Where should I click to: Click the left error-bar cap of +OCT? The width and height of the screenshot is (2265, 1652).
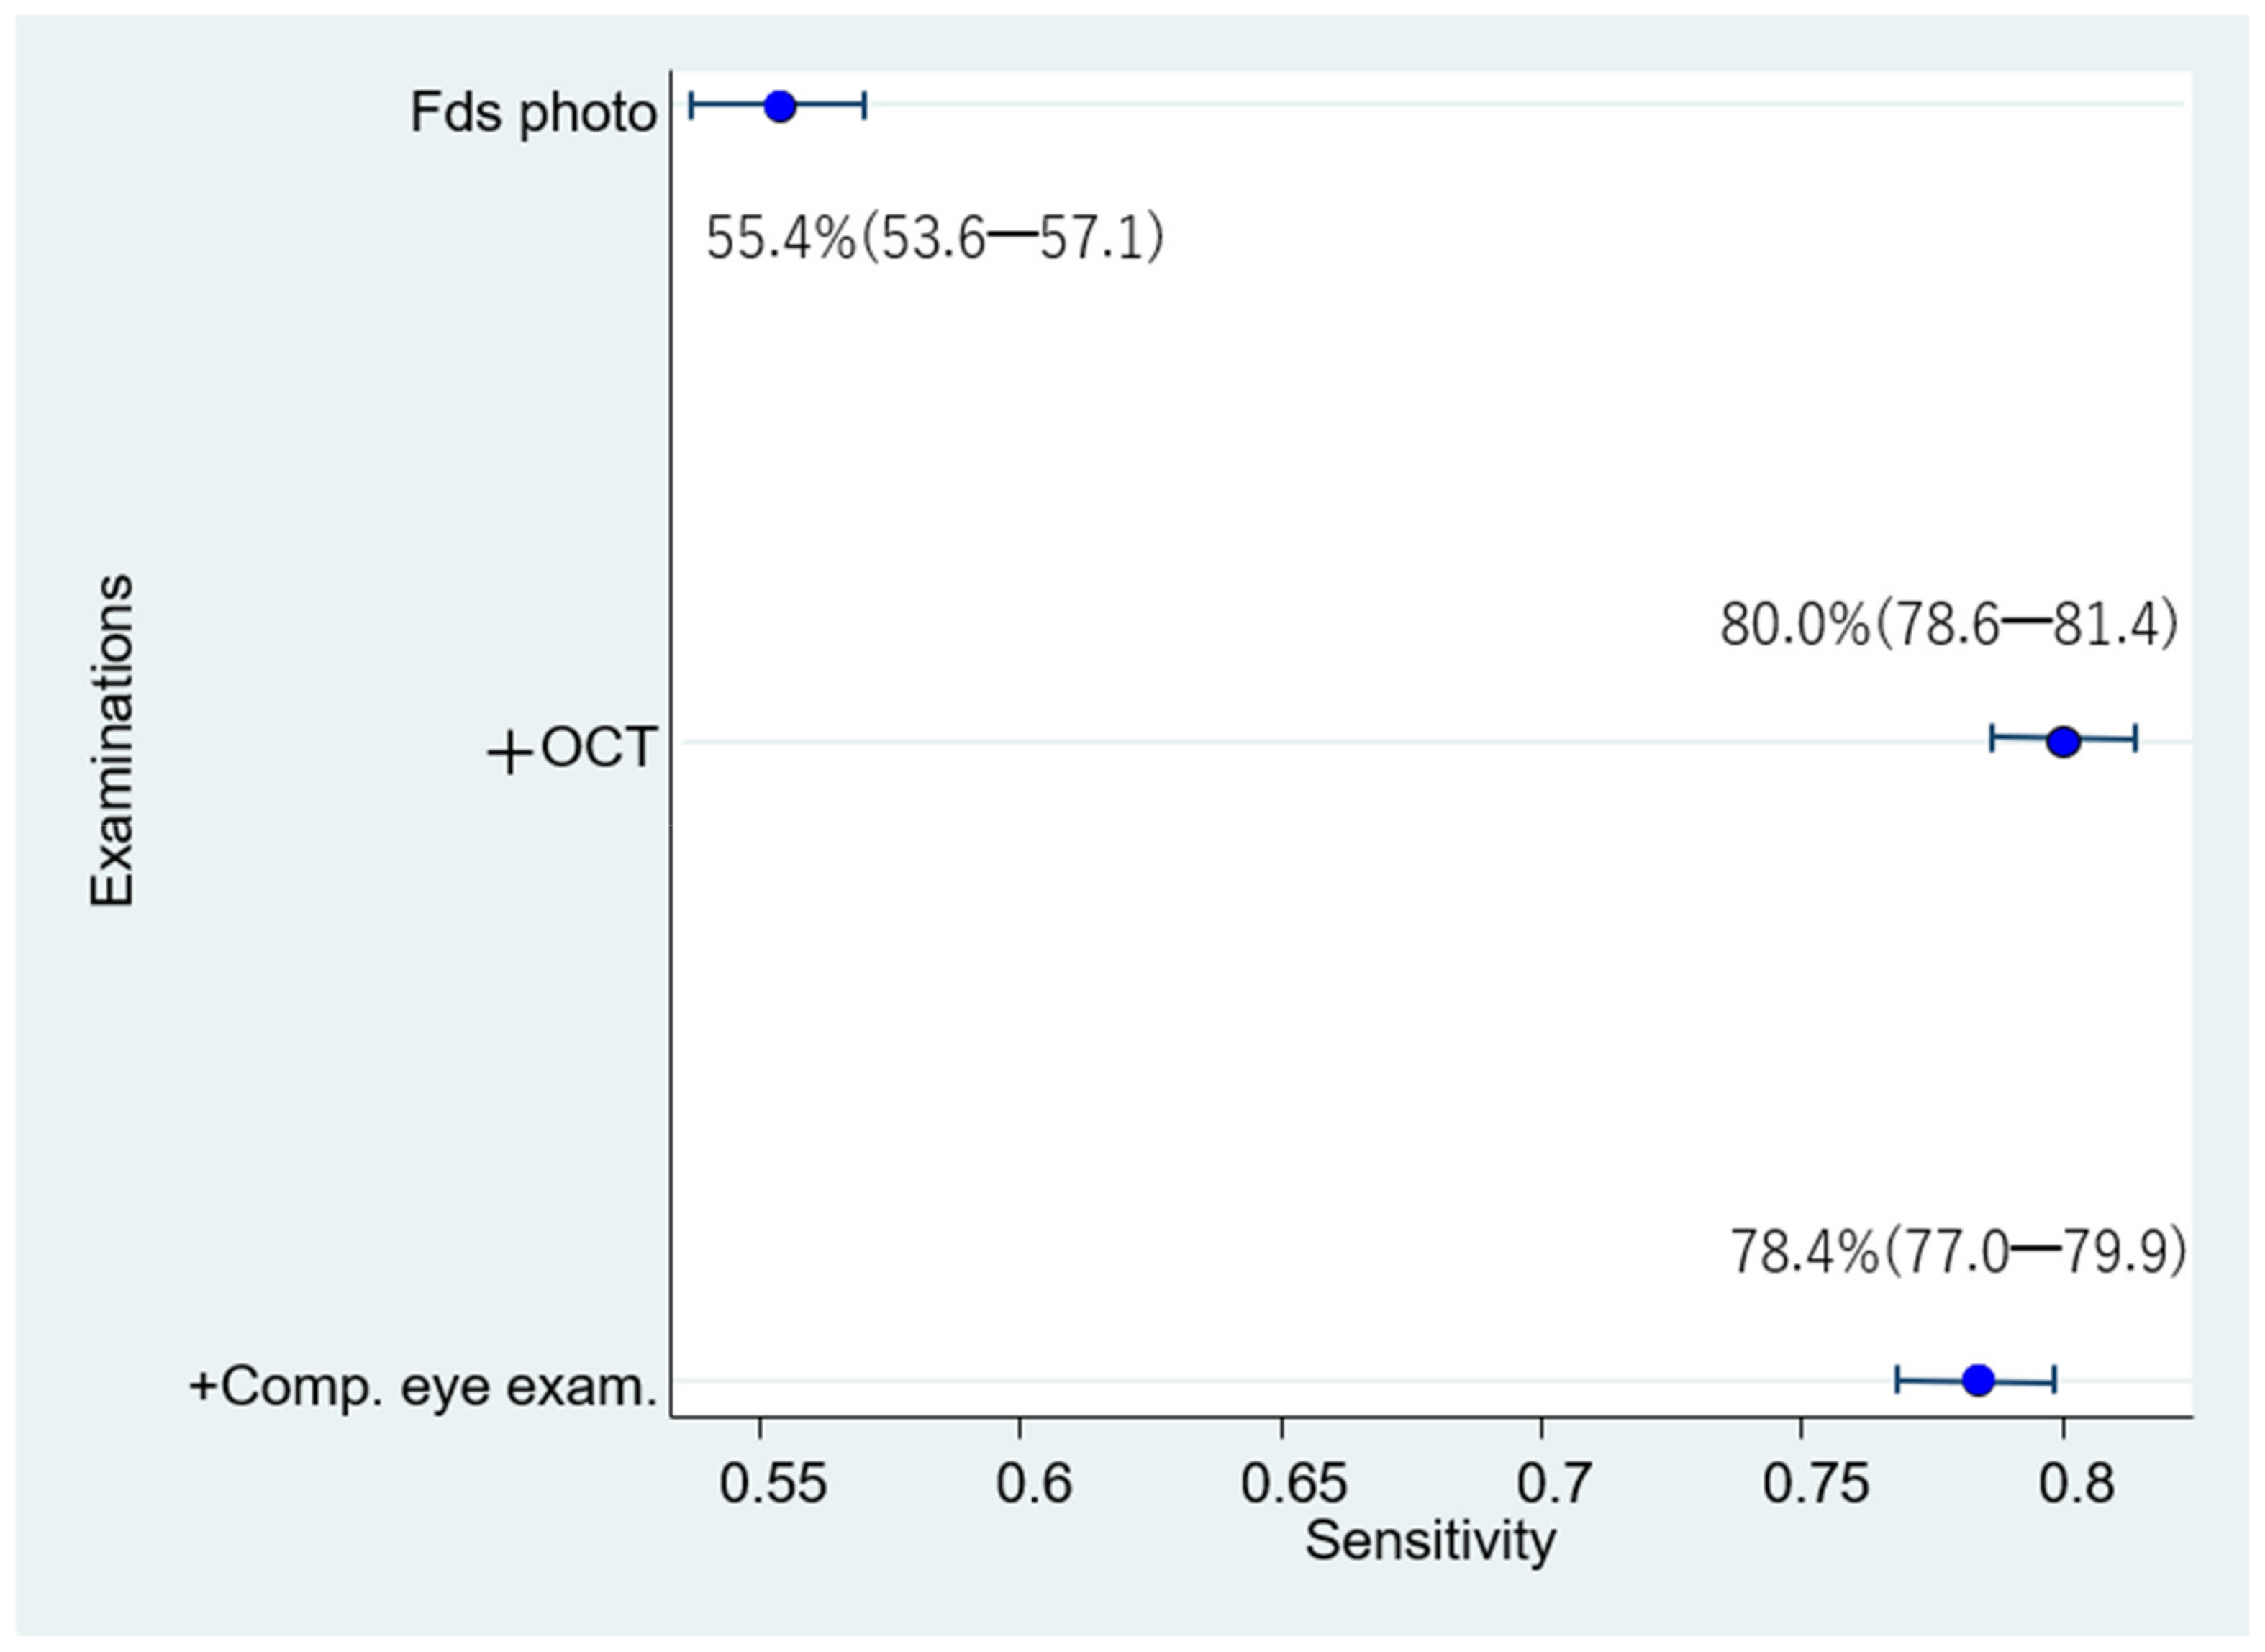(1993, 740)
